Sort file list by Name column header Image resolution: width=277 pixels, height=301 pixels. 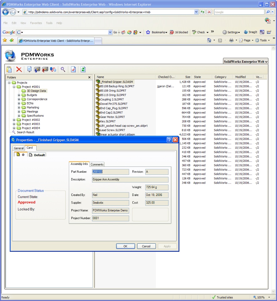tap(125, 77)
